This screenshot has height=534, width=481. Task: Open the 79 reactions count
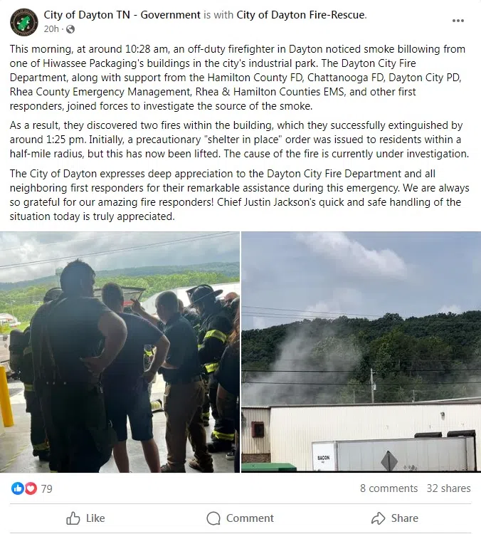click(47, 489)
